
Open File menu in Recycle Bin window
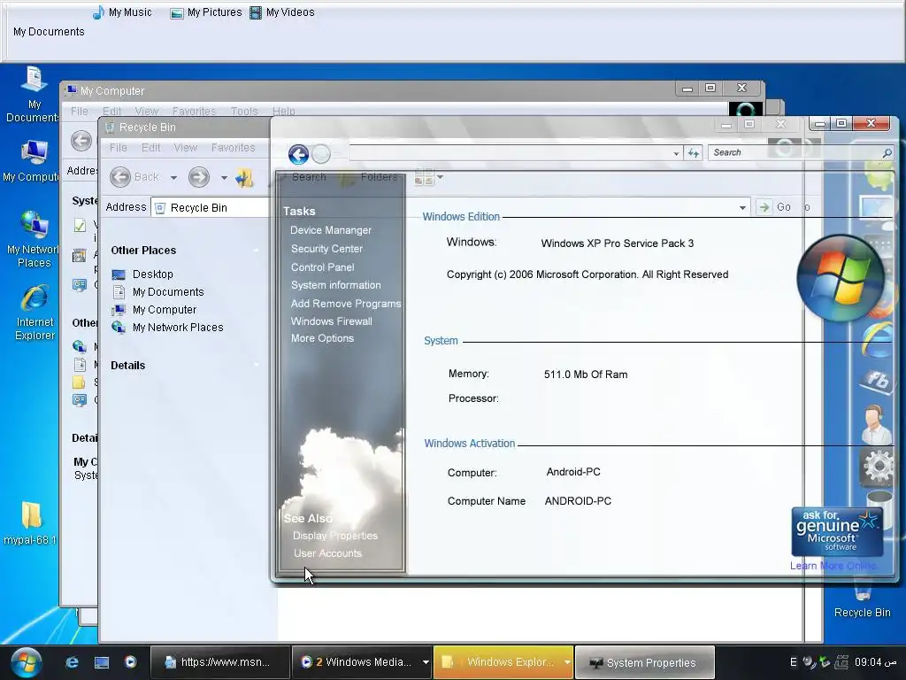[x=118, y=148]
